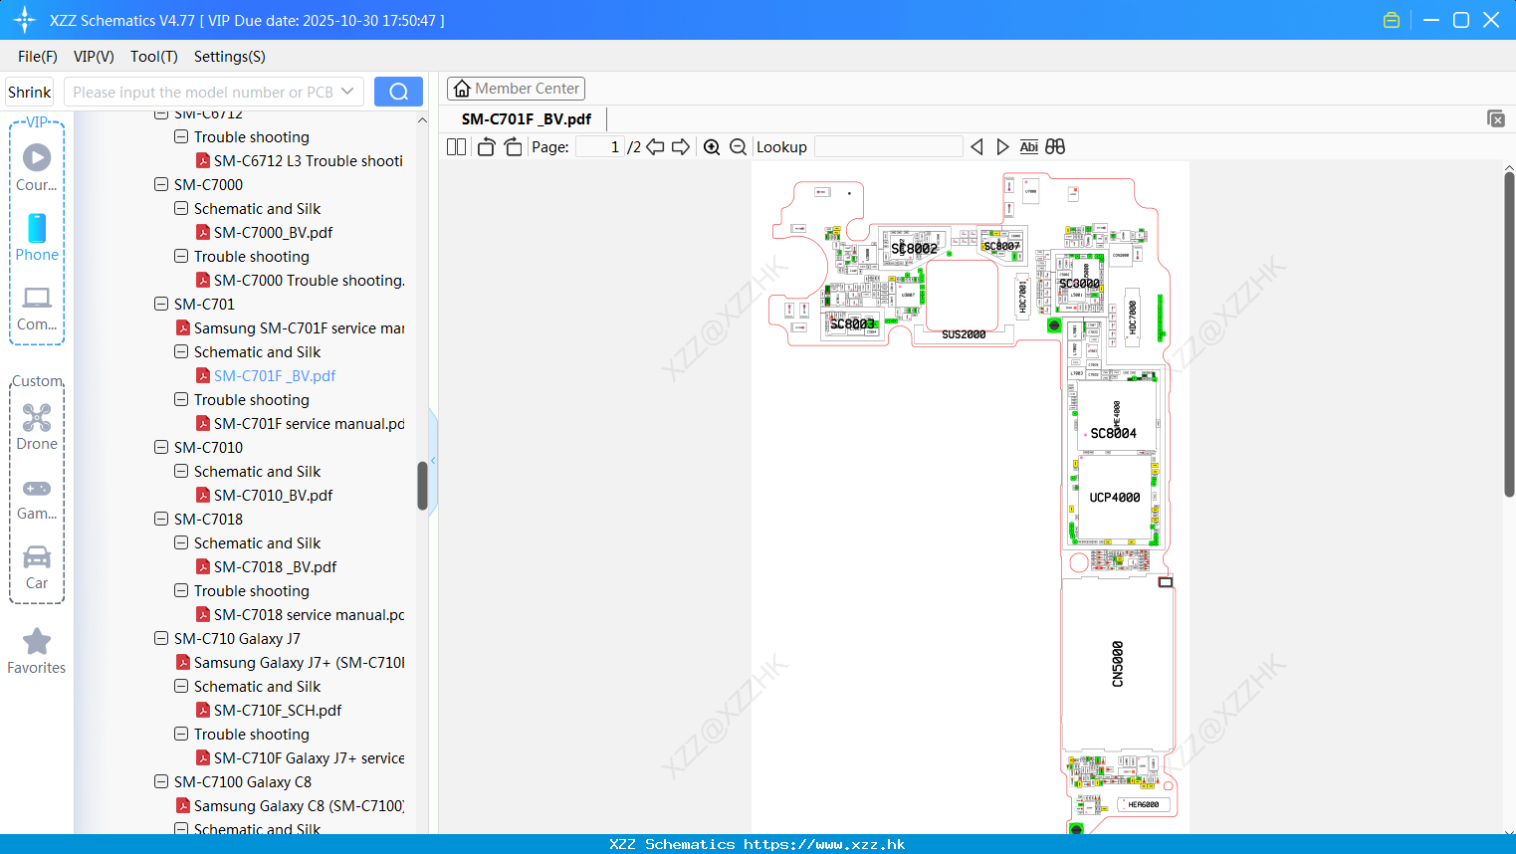Open the Drone category
This screenshot has width=1516, height=854.
click(x=37, y=427)
